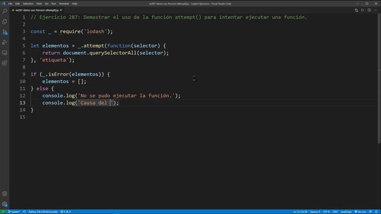
Task: Open the editor More Actions ellipsis
Action: (376, 10)
